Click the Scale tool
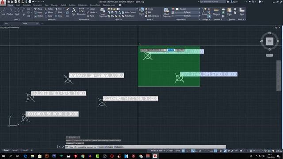Screen dimensions: 283x159 point(49,16)
